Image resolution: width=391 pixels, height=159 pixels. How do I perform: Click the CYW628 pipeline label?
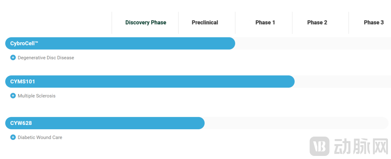tap(21, 123)
